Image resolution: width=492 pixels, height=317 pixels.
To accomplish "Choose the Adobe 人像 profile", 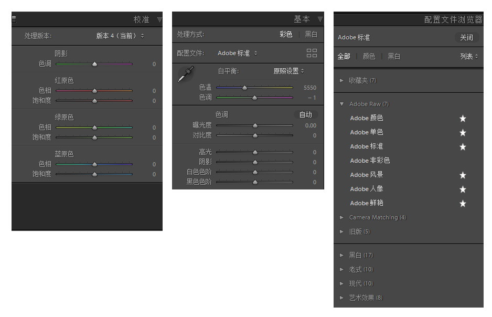I will (x=367, y=188).
